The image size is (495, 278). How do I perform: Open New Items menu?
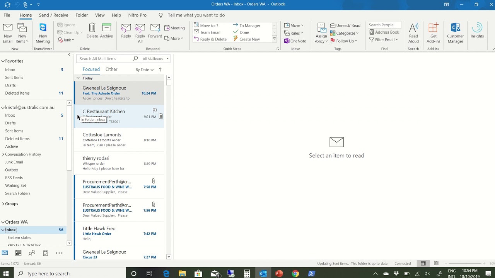click(x=22, y=33)
